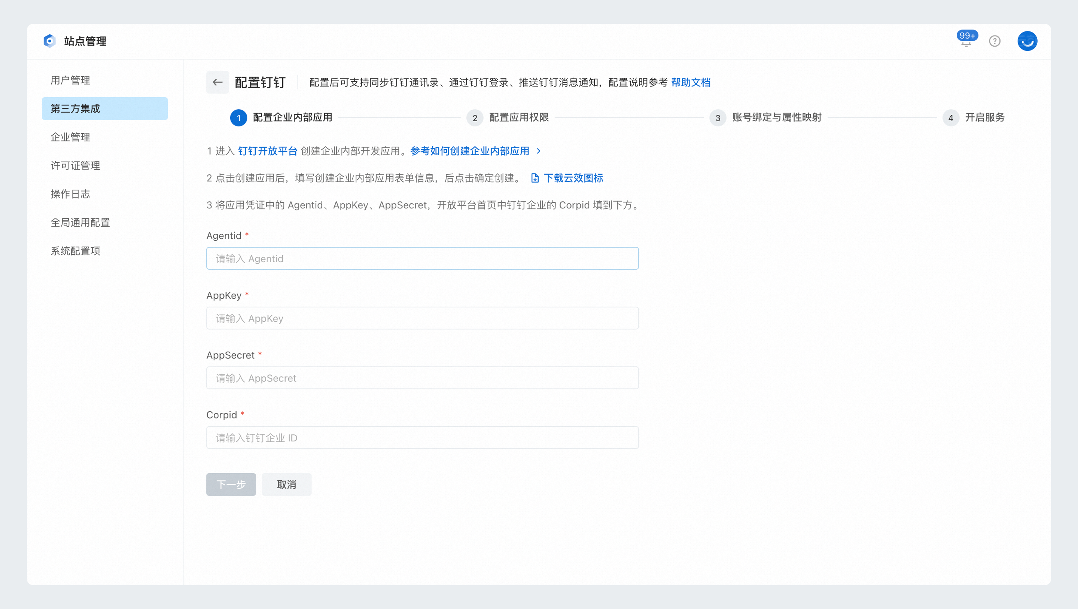Open the 帮助文档 link
This screenshot has height=609, width=1078.
click(691, 82)
